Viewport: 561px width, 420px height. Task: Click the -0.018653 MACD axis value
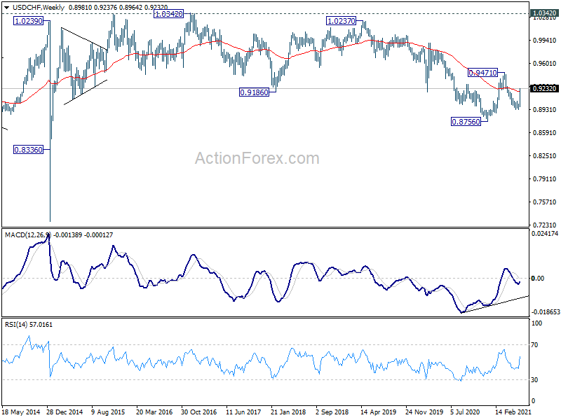coord(545,312)
